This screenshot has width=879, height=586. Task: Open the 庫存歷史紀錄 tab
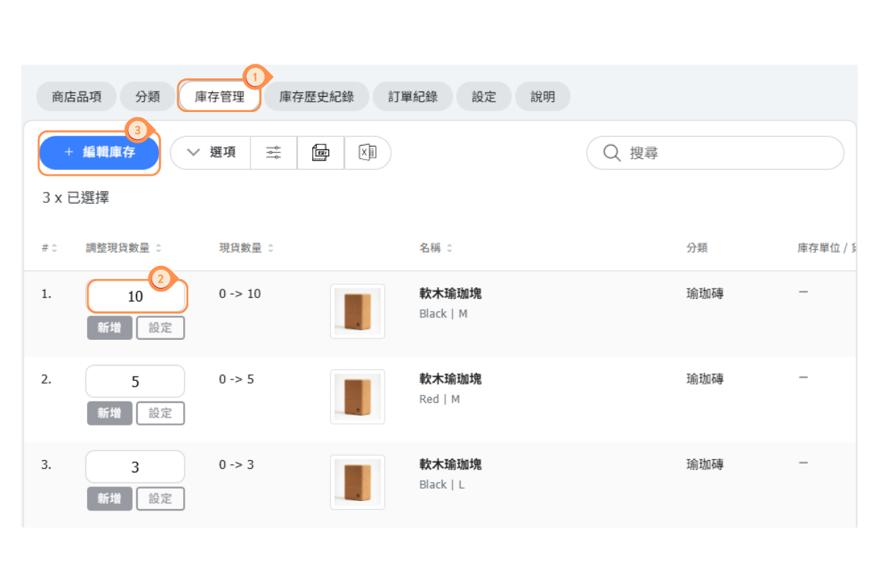[x=316, y=97]
